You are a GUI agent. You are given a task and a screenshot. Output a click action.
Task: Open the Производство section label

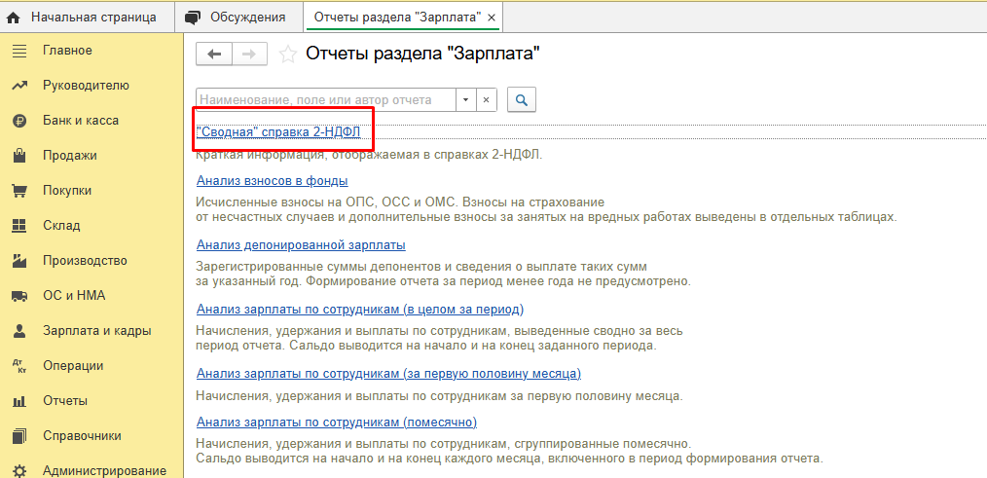85,261
